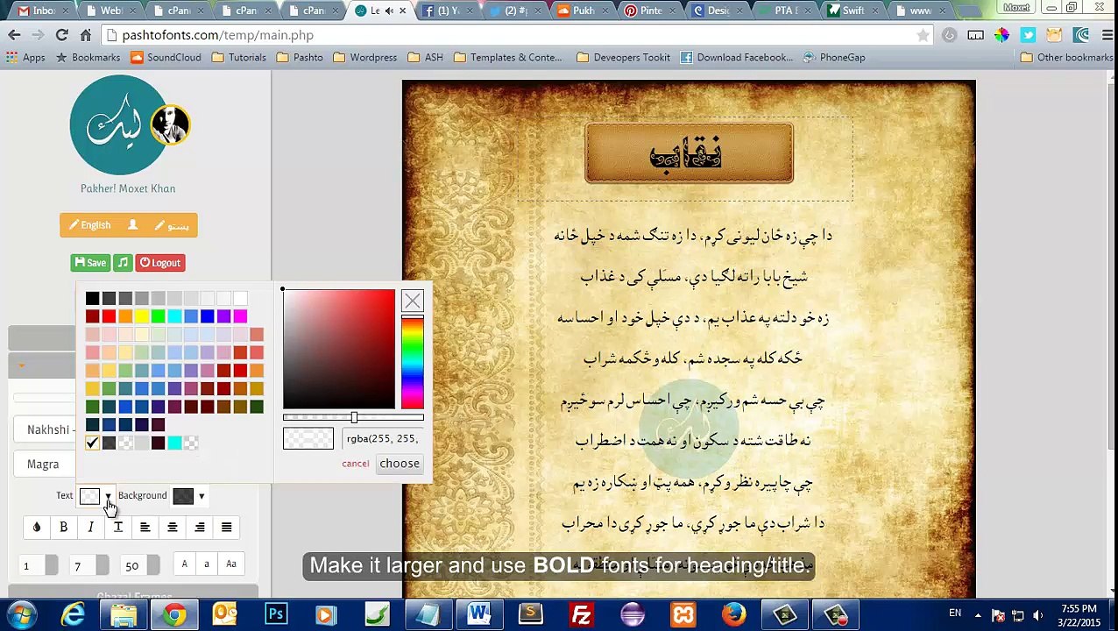Reload the page in Chrome
Image resolution: width=1118 pixels, height=631 pixels.
tap(61, 35)
